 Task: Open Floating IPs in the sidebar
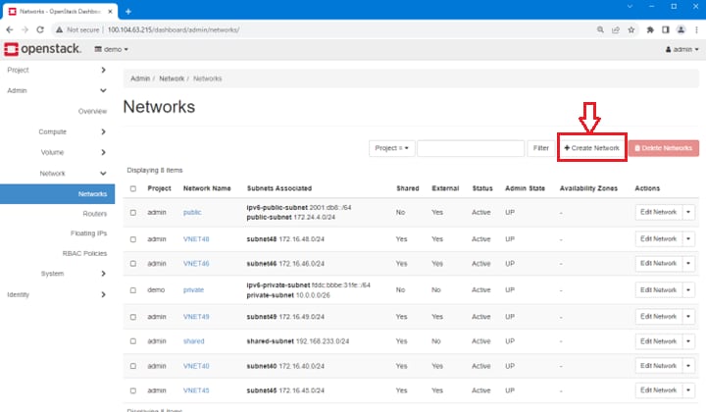click(x=88, y=233)
